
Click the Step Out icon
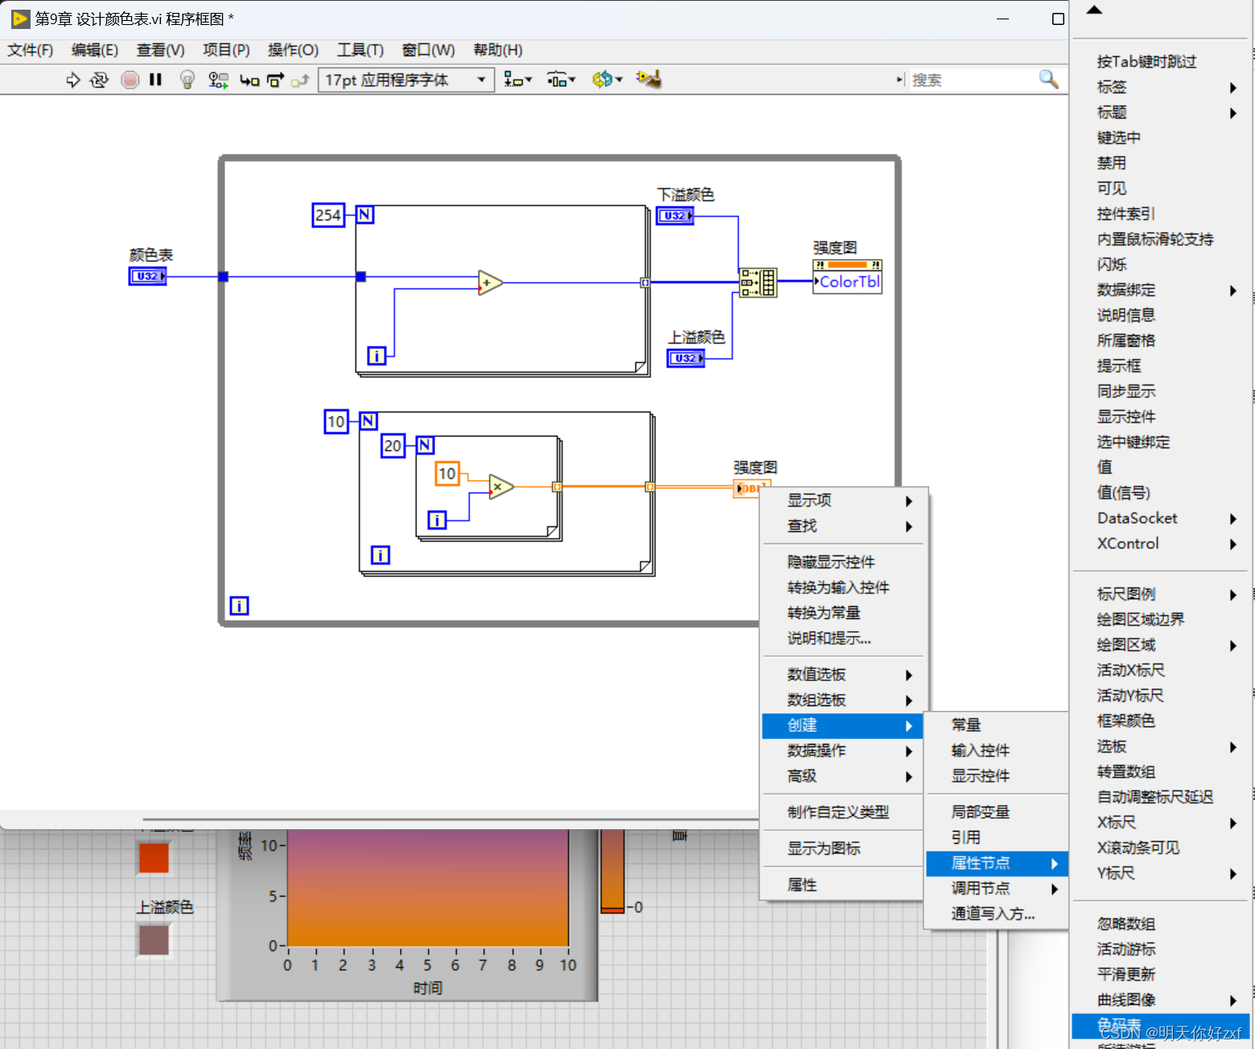[x=300, y=81]
